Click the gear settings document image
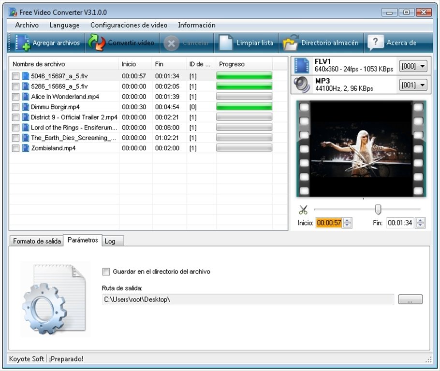Viewport: 440px width, 371px height. pyautogui.click(x=55, y=299)
